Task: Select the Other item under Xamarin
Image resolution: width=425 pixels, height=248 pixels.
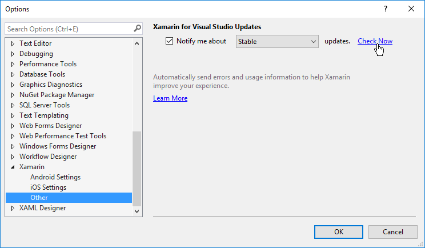Action: (x=69, y=198)
